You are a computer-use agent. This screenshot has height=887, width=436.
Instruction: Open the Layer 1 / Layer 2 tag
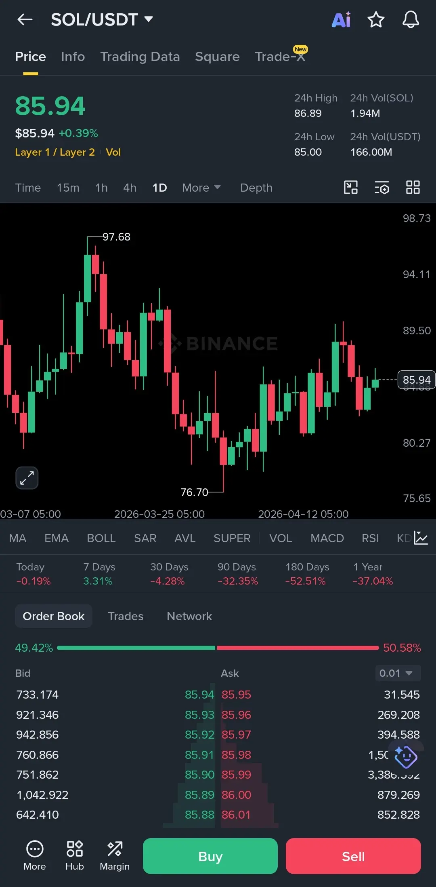[55, 152]
